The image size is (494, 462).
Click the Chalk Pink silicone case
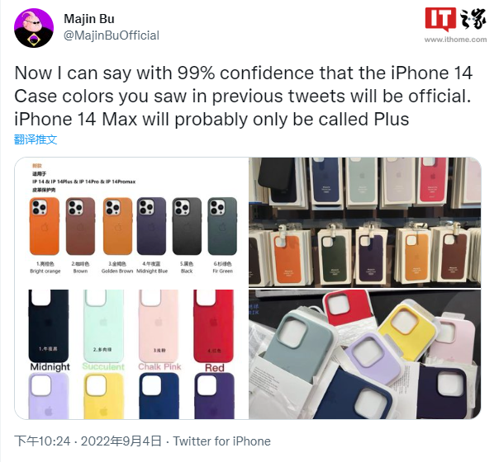159,326
